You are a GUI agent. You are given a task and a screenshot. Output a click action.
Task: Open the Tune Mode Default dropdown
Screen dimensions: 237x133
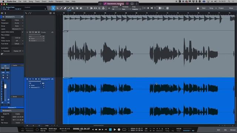[18, 44]
